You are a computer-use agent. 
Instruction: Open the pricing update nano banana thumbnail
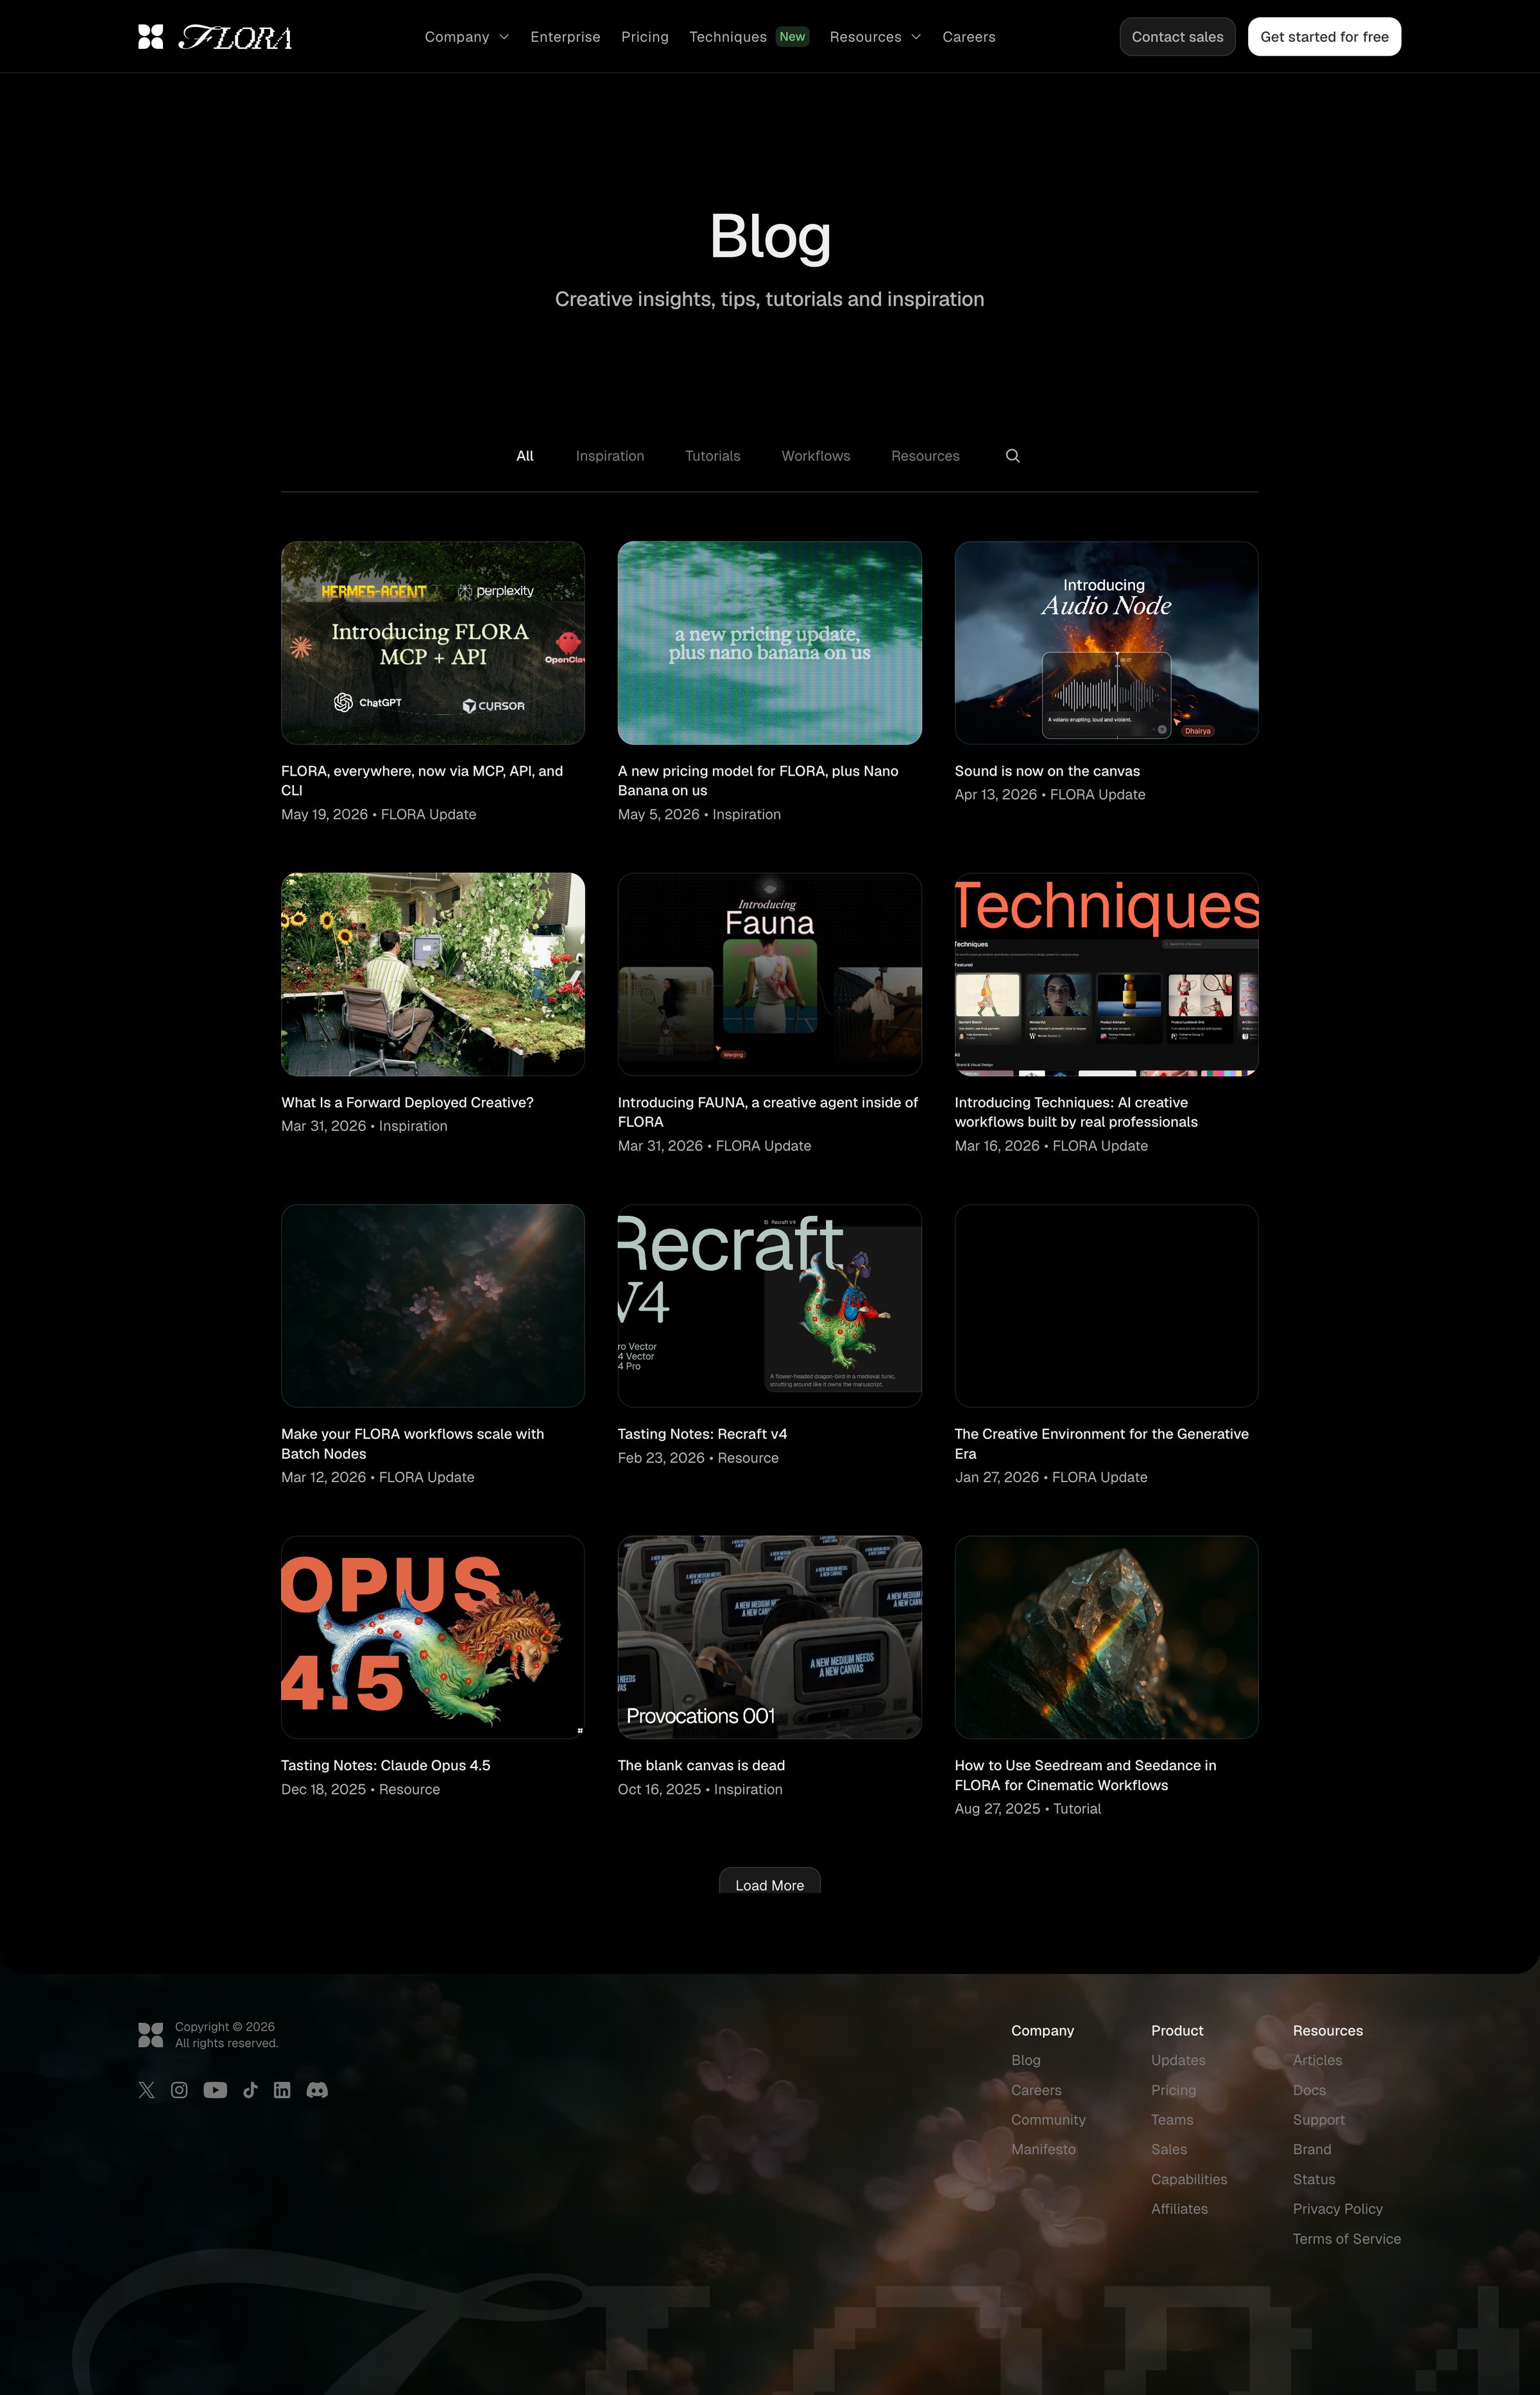pyautogui.click(x=770, y=643)
